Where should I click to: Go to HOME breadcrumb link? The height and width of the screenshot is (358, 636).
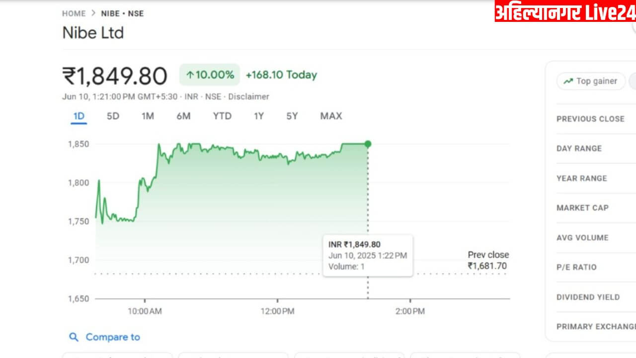pyautogui.click(x=74, y=13)
